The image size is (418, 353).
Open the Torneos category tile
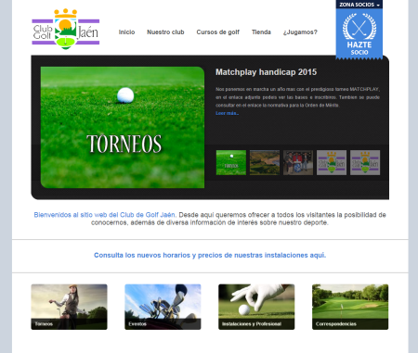point(69,307)
